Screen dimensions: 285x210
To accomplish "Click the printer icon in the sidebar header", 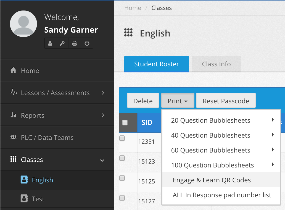I will pos(75,43).
